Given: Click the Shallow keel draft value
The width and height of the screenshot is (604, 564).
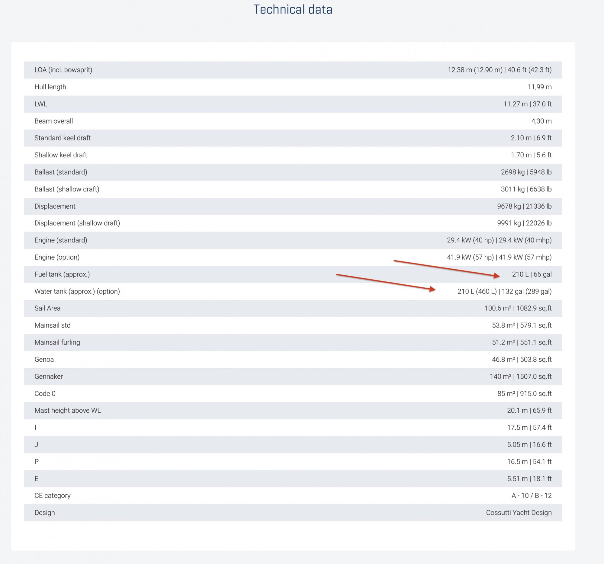Looking at the screenshot, I should 531,155.
